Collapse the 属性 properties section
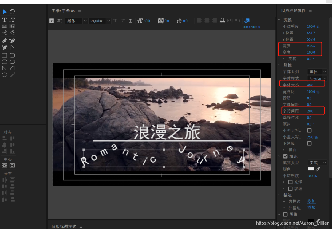The image size is (332, 229). [x=279, y=65]
